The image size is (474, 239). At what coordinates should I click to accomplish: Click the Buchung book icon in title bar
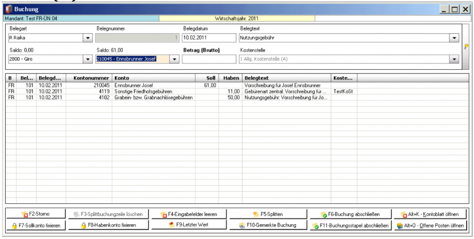pos(9,9)
